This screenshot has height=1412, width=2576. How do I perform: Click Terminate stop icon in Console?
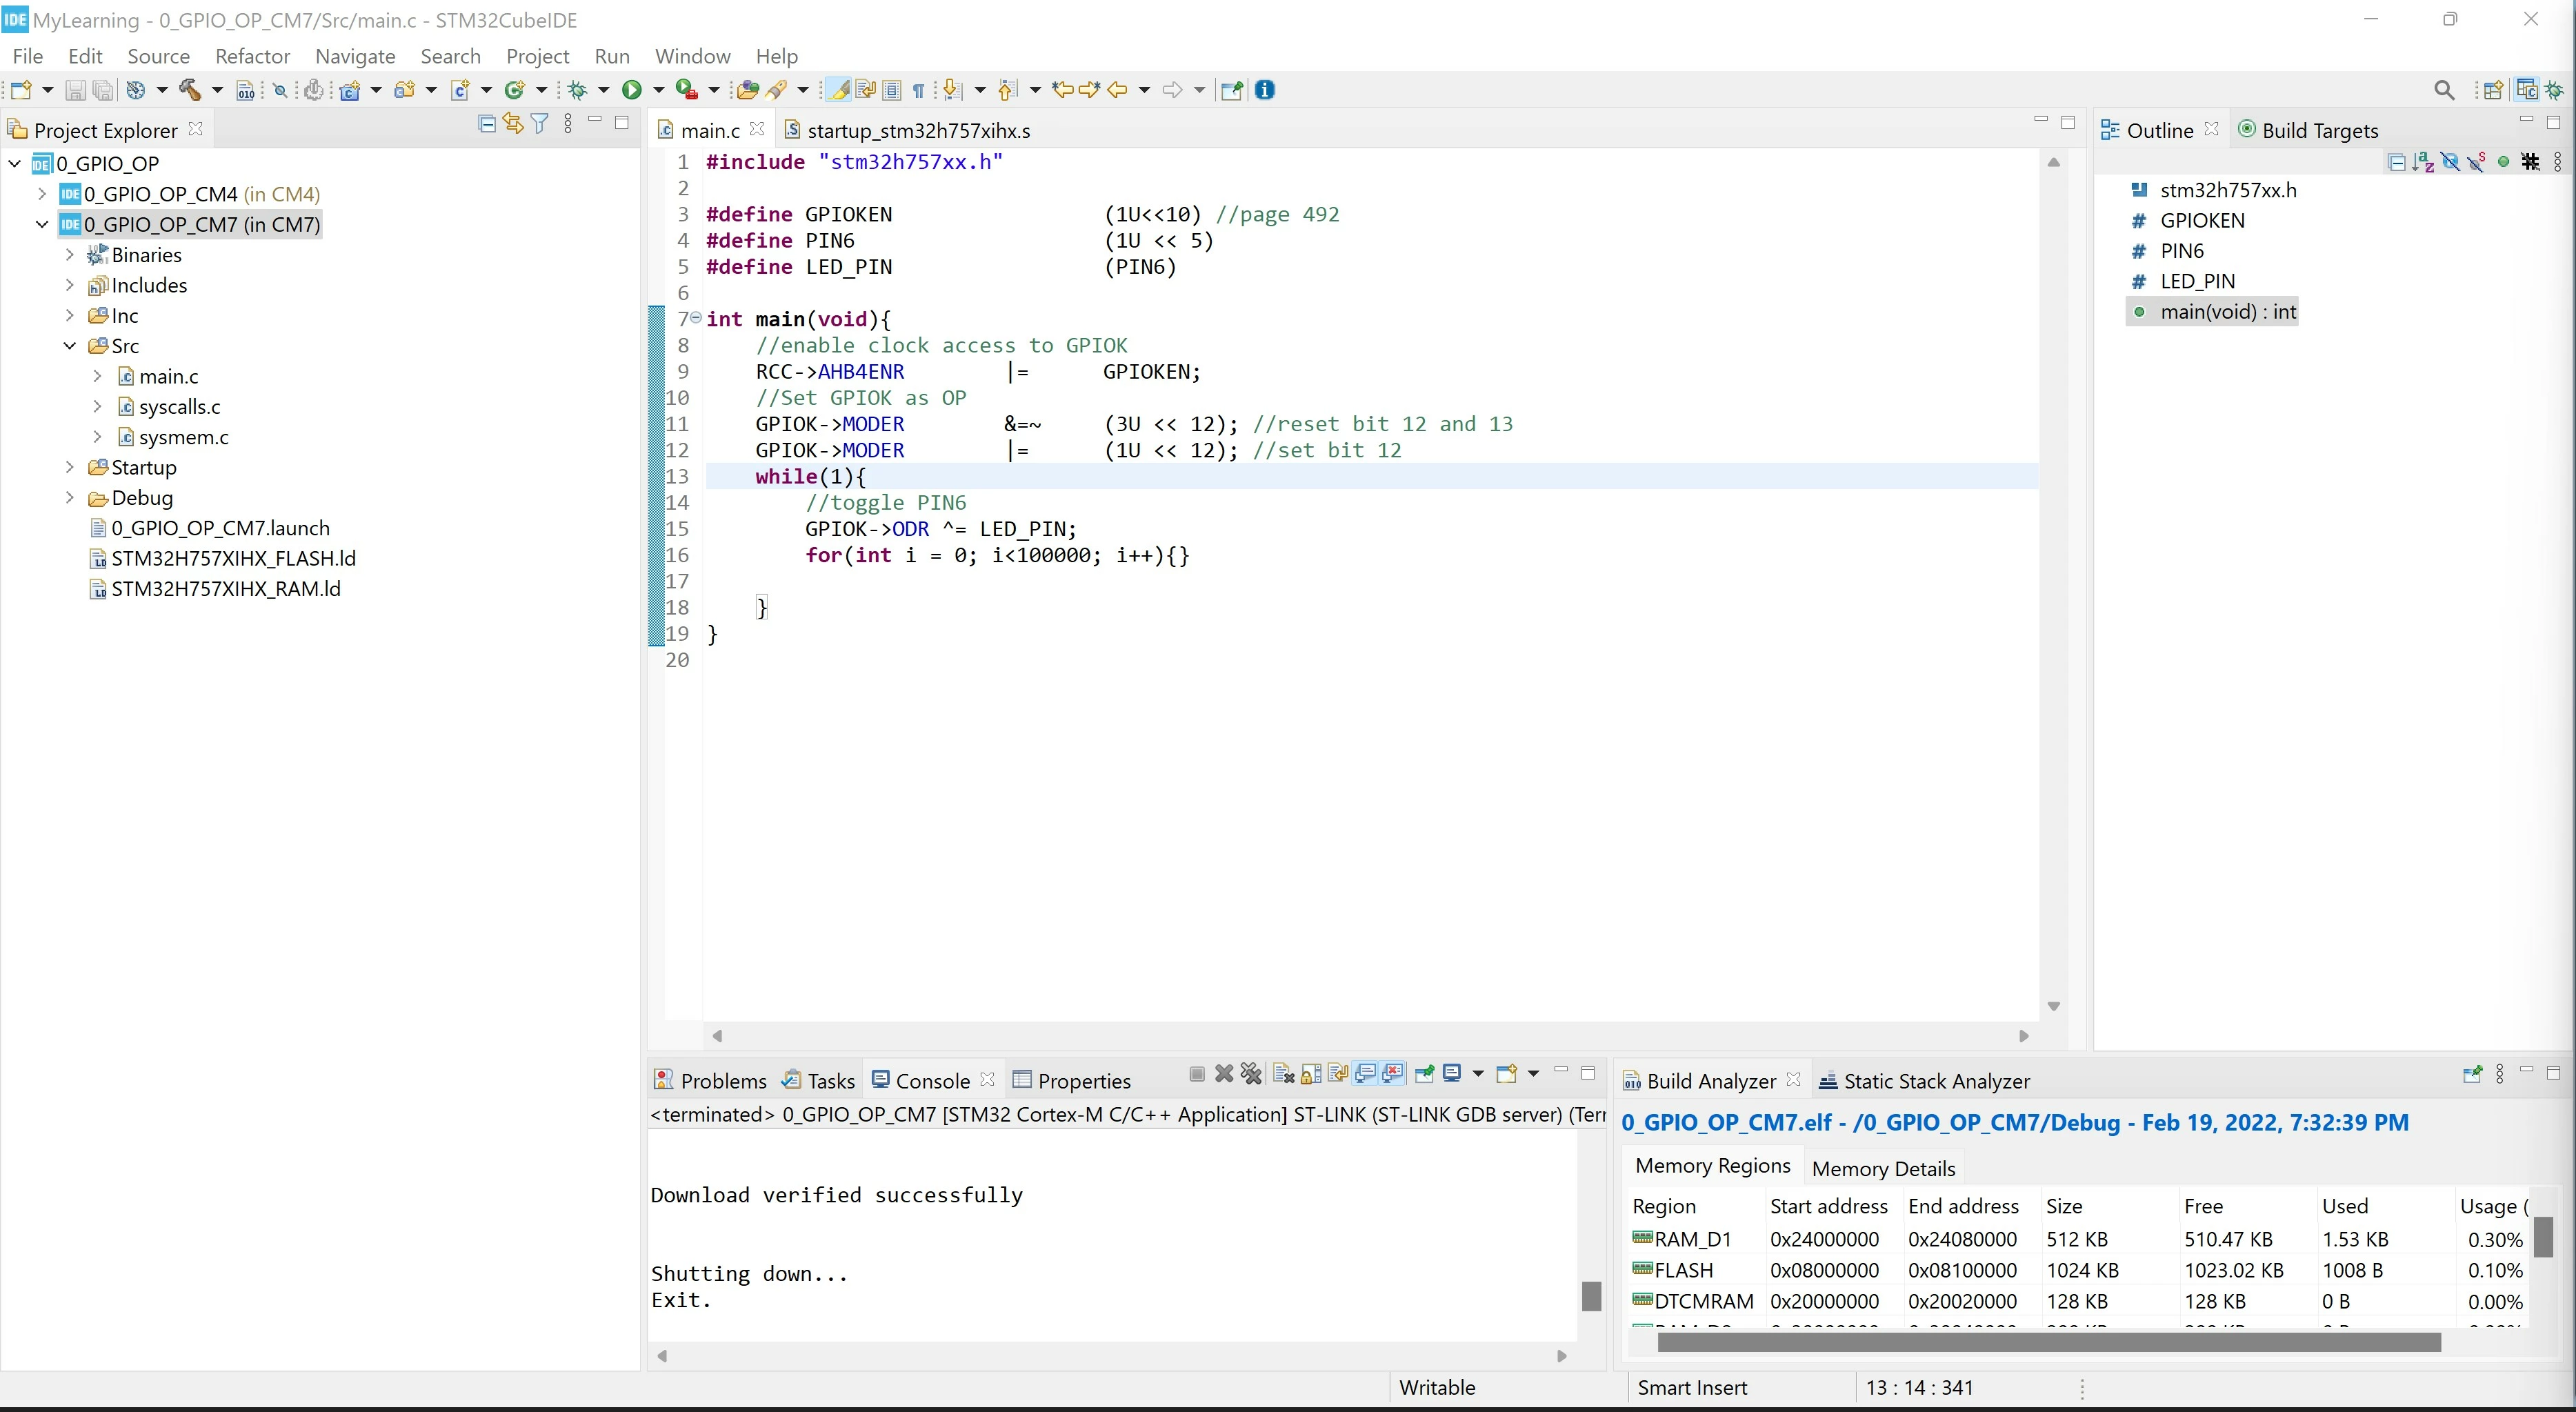point(1197,1074)
